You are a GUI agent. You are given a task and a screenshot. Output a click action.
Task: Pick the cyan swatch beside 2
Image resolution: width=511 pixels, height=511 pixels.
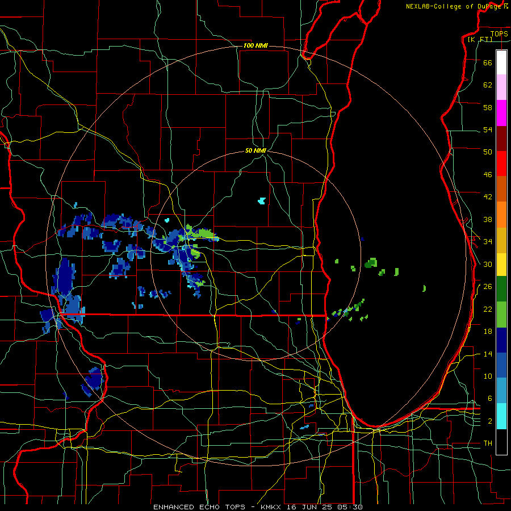point(501,416)
